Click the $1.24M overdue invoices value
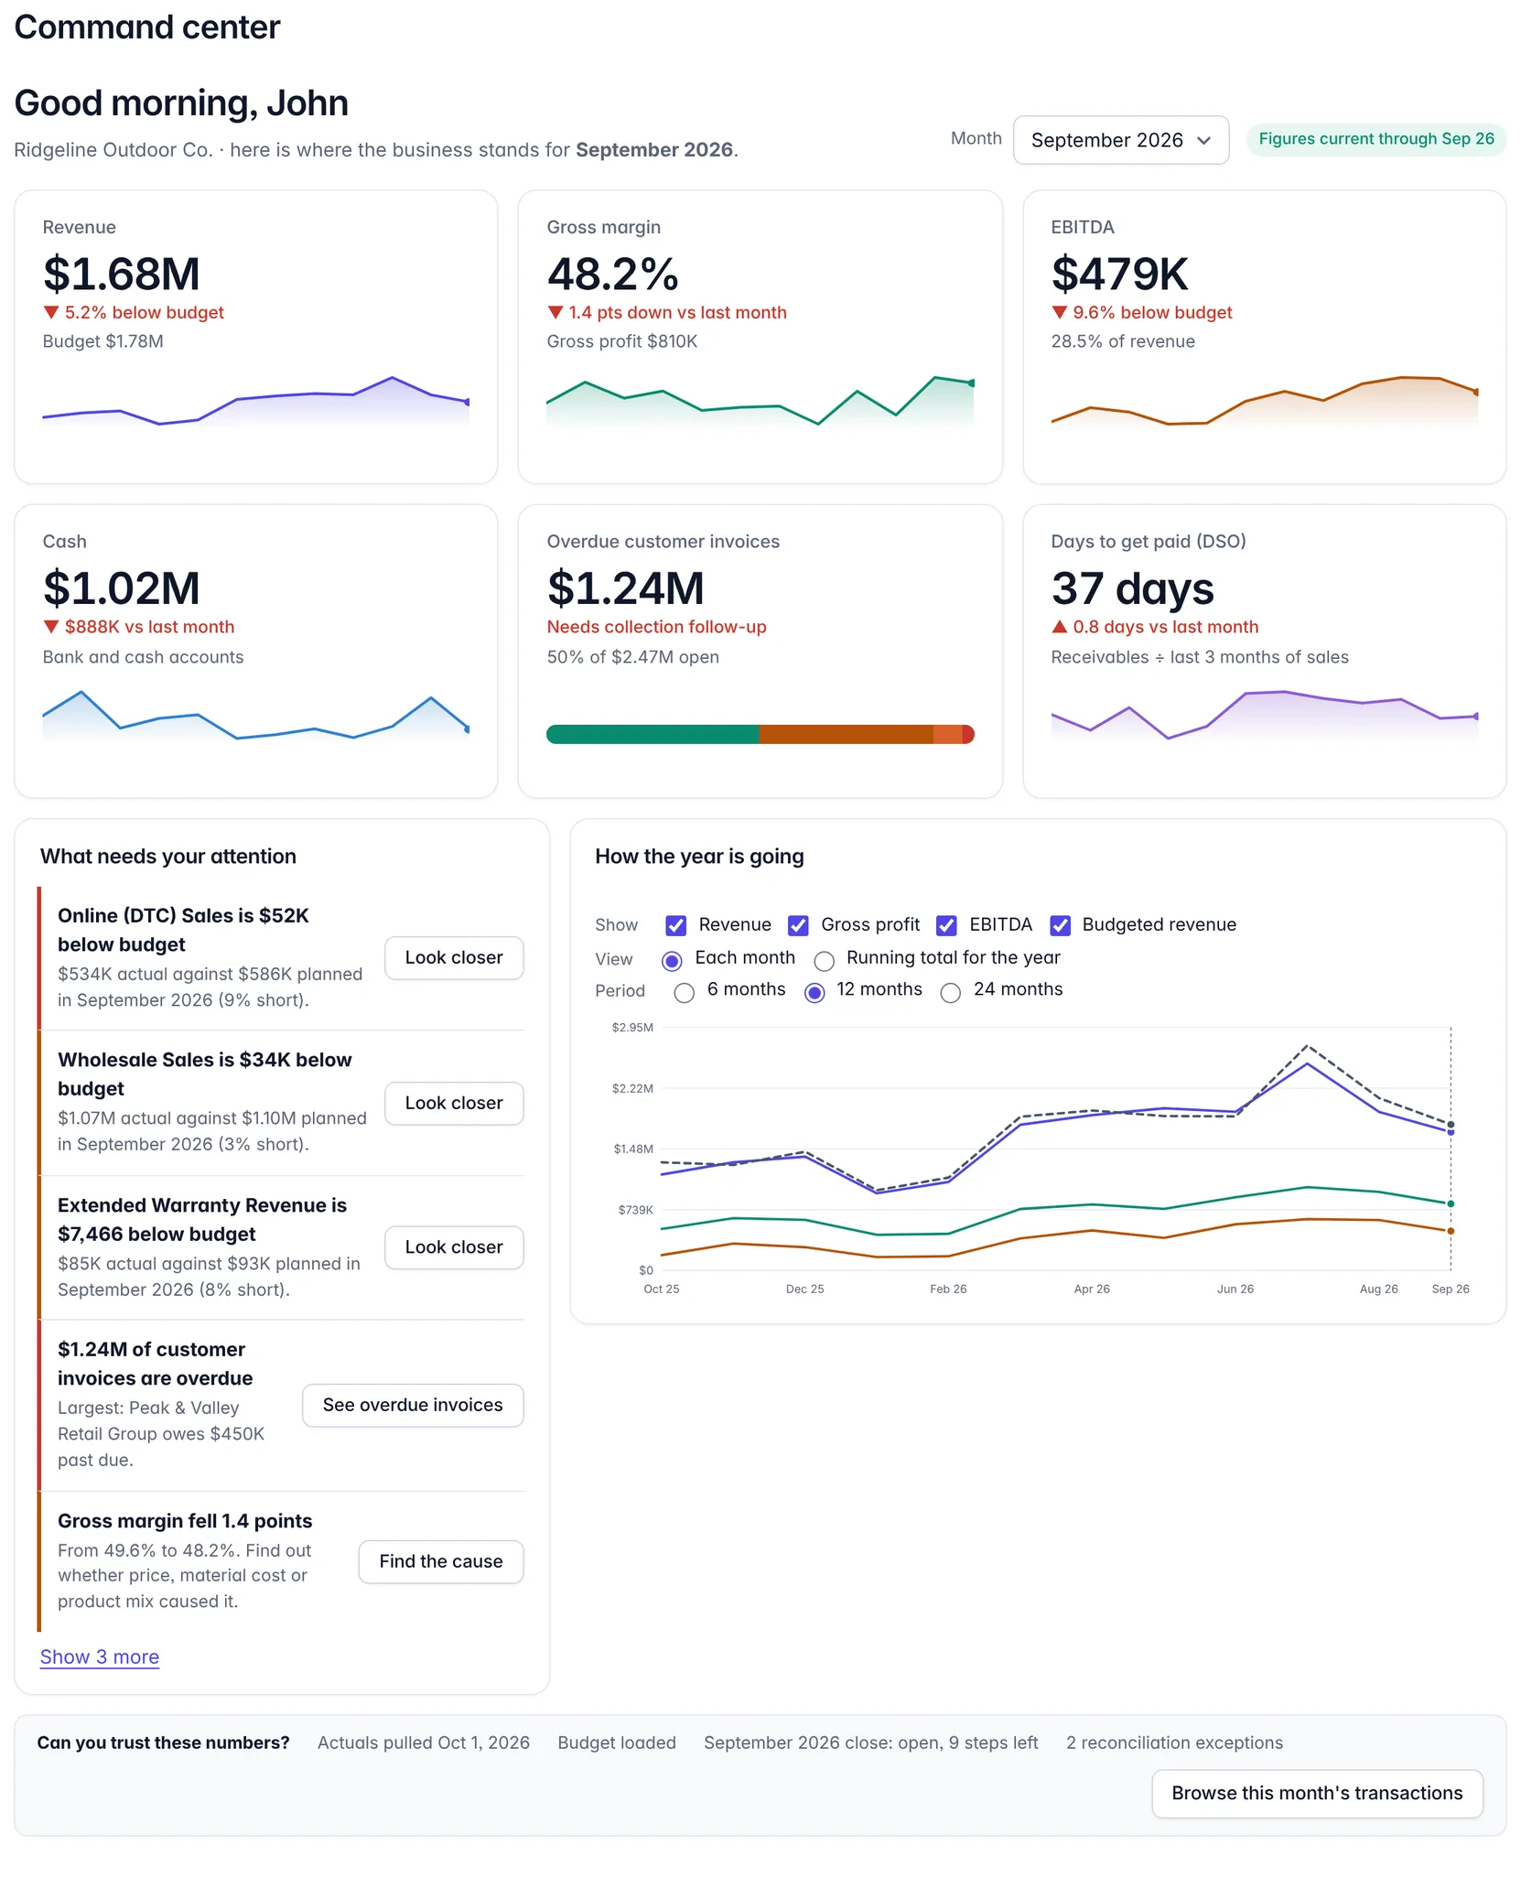This screenshot has height=1877, width=1521. [x=626, y=588]
